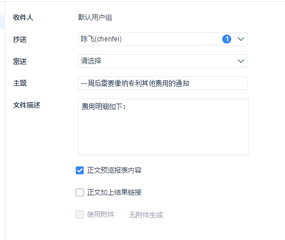285x240 pixels.
Task: Open the 请选择 placeholder in 密送 box
Action: click(x=91, y=61)
